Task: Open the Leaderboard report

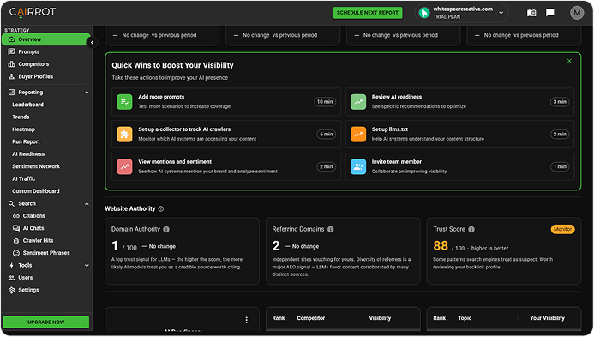Action: [27, 105]
